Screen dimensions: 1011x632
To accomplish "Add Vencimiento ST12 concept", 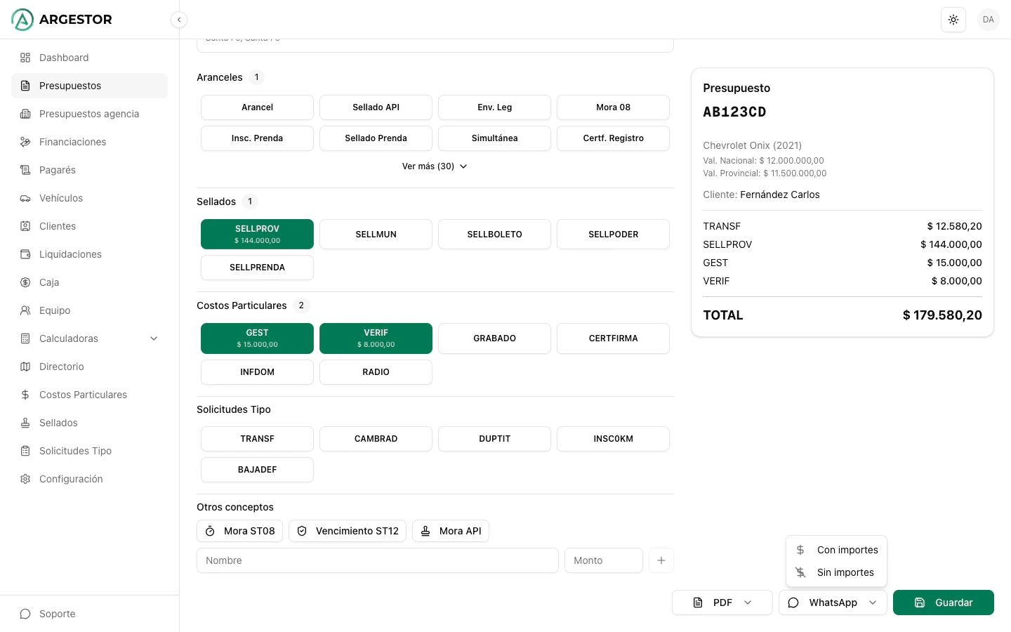I will click(x=348, y=531).
